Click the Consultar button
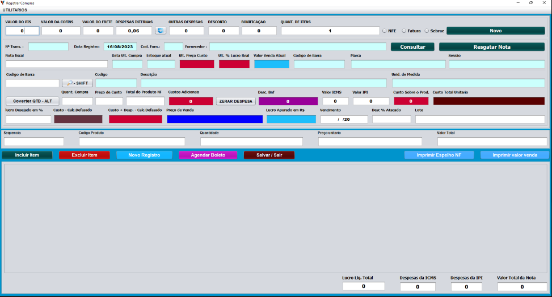 (x=412, y=46)
